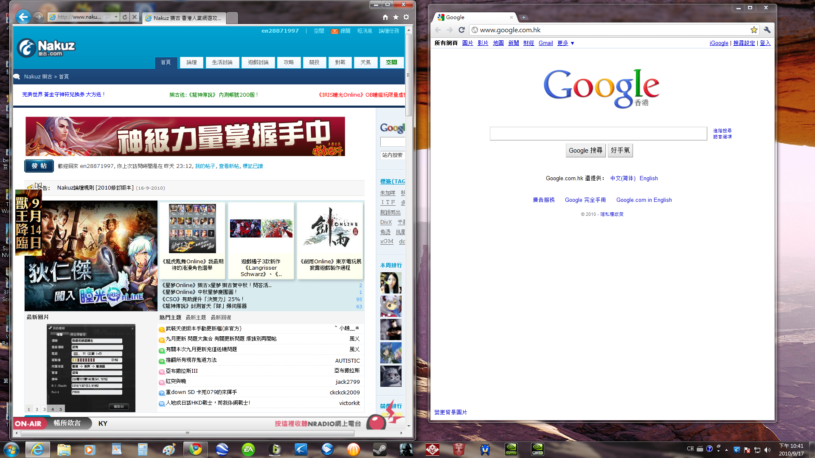Click the 發帖 post button

coord(39,166)
